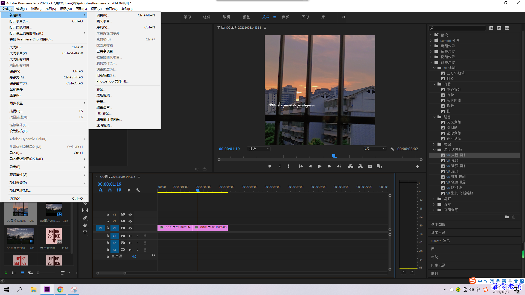Expand the 音频效果 folder

431,46
